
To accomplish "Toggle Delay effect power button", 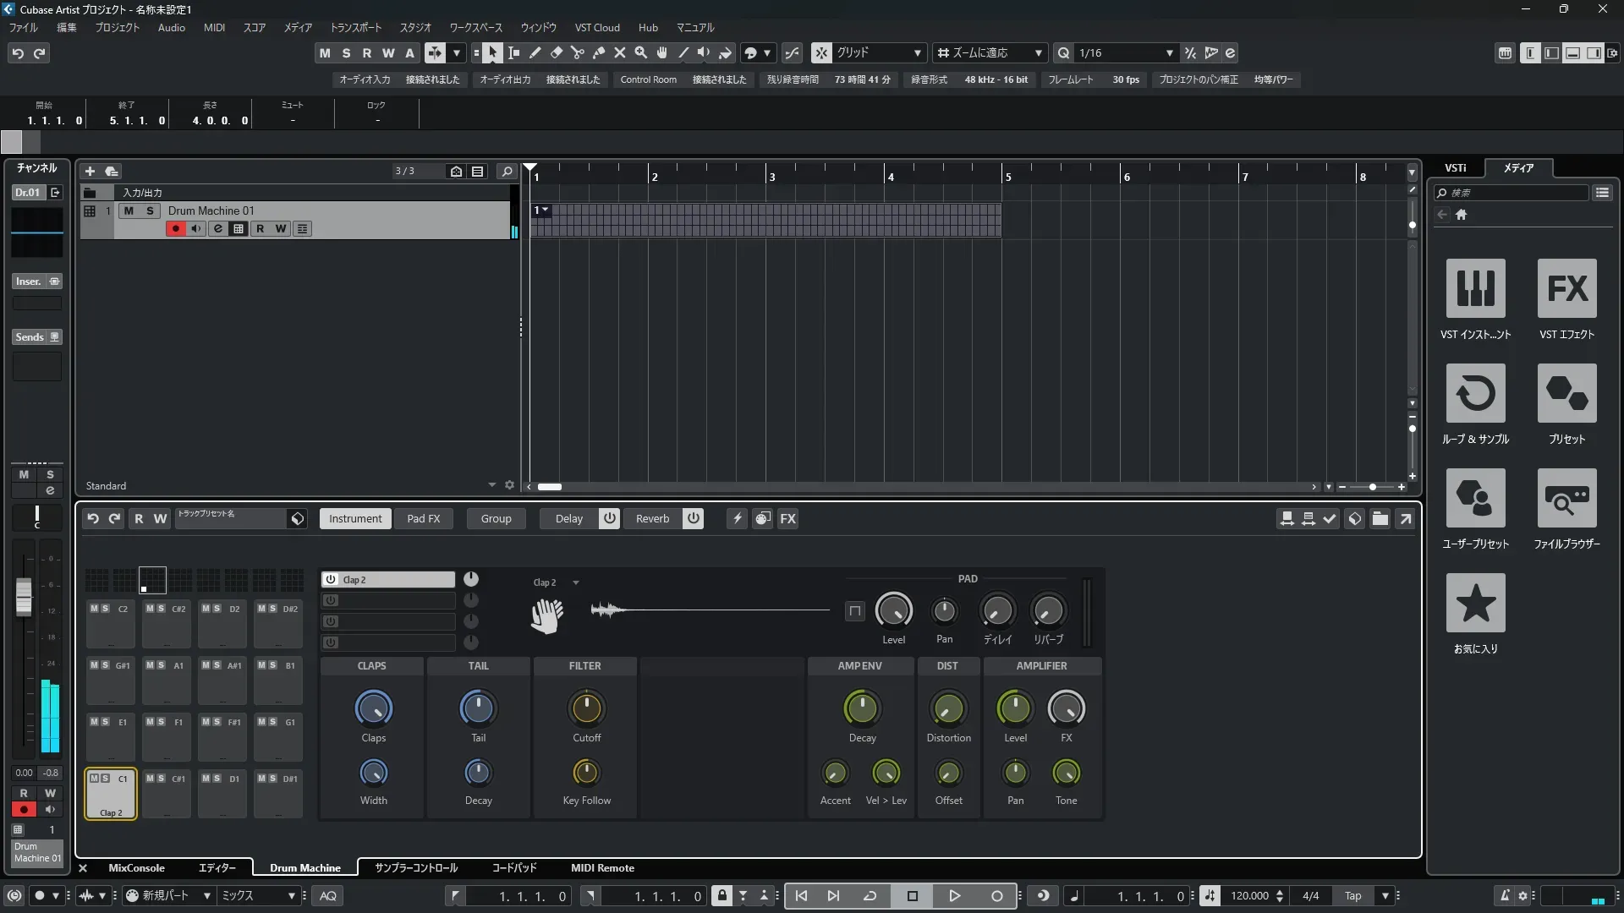I will (609, 518).
